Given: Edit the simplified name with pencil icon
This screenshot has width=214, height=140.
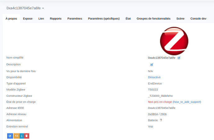Looking at the screenshot, I should (179, 58).
